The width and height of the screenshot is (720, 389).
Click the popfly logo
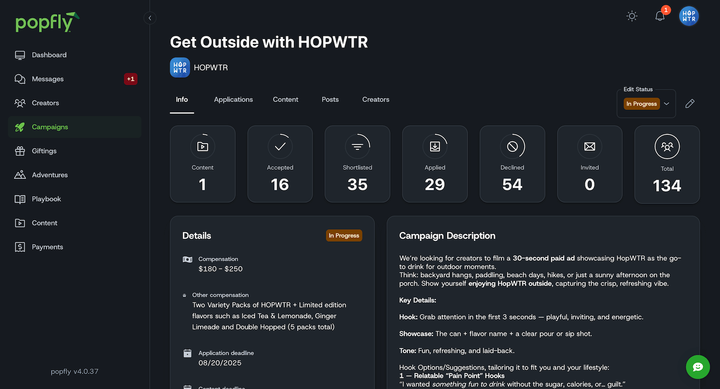(47, 22)
